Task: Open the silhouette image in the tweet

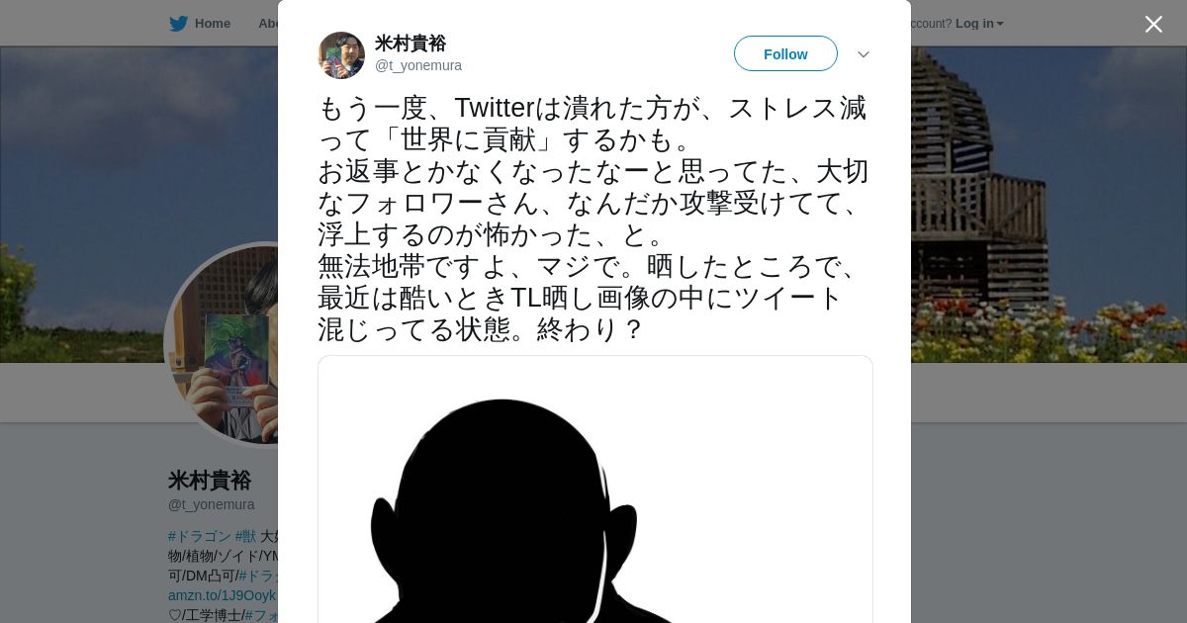Action: pyautogui.click(x=595, y=489)
